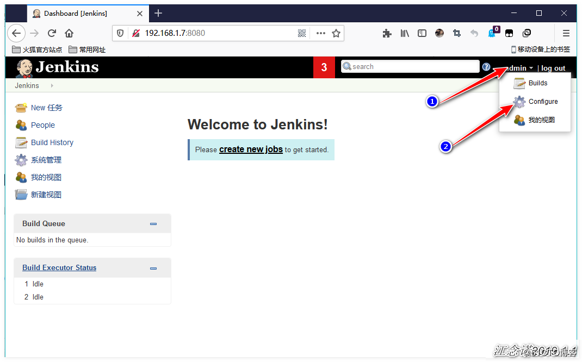Click the browser home icon
Screen dimensions: 582x362
[x=69, y=33]
